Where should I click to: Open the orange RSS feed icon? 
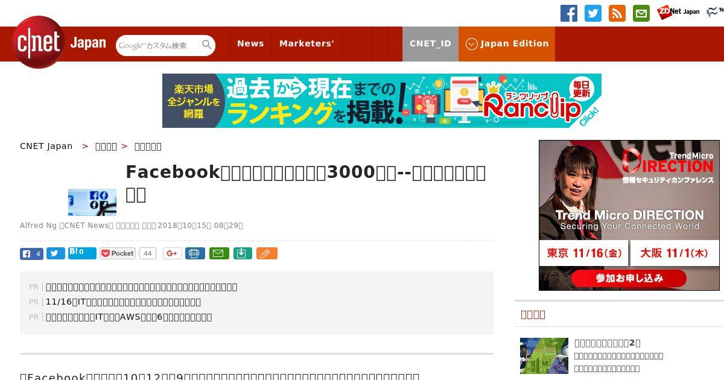pos(617,13)
